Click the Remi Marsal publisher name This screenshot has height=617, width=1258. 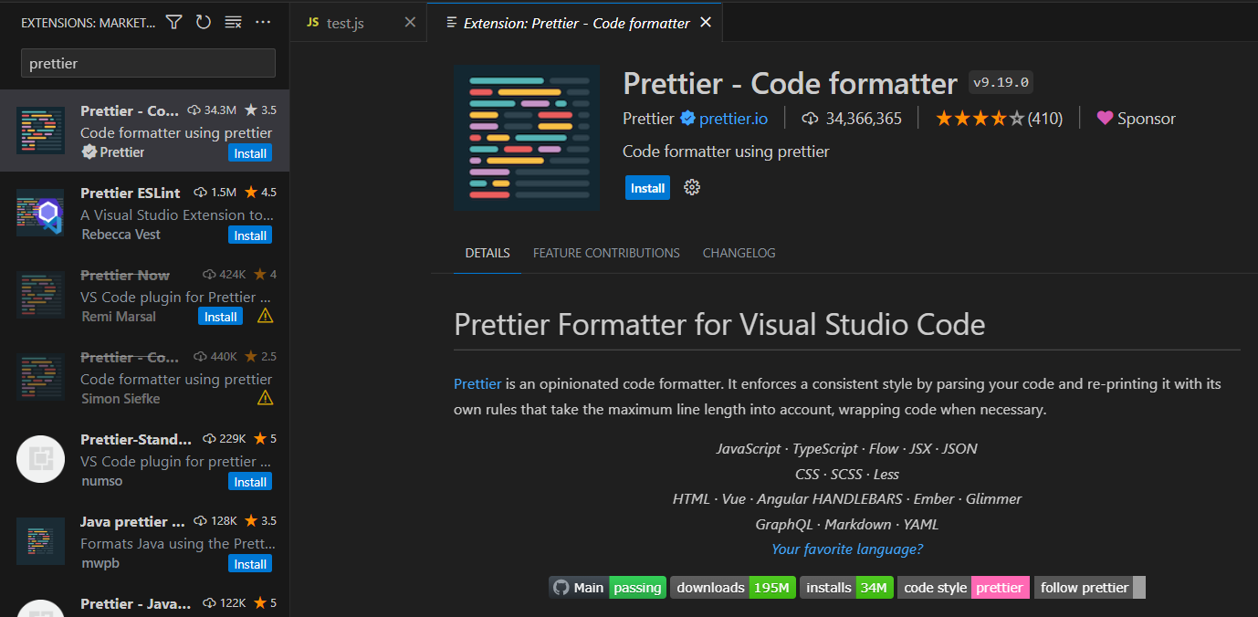click(x=119, y=317)
